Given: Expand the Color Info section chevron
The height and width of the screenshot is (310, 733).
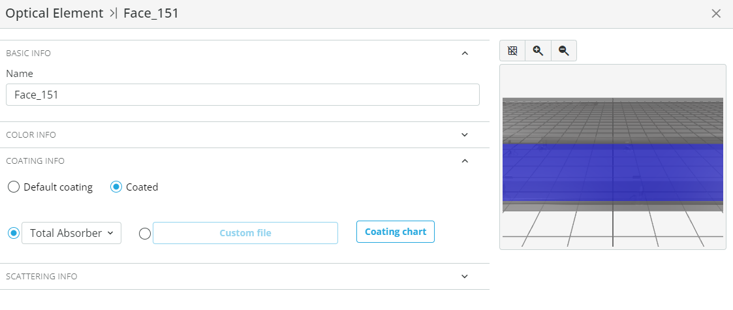Looking at the screenshot, I should pos(465,134).
